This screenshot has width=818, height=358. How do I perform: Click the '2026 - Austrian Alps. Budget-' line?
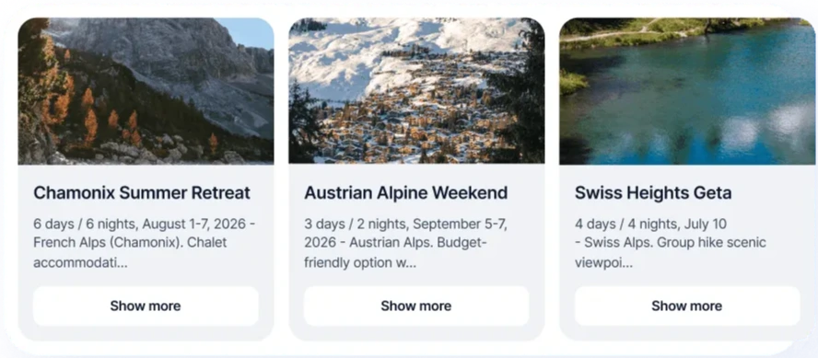[x=395, y=243]
